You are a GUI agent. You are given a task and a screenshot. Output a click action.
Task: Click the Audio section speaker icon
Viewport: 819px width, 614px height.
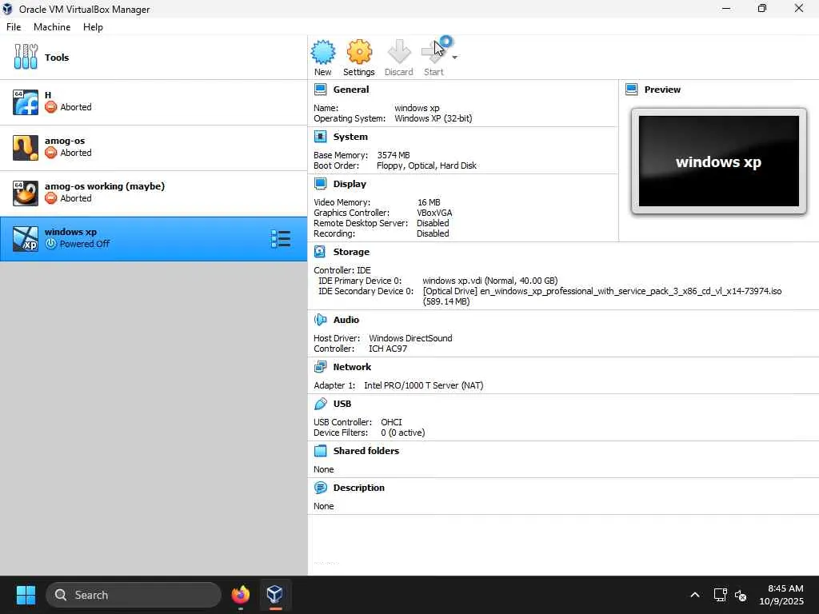coord(320,320)
